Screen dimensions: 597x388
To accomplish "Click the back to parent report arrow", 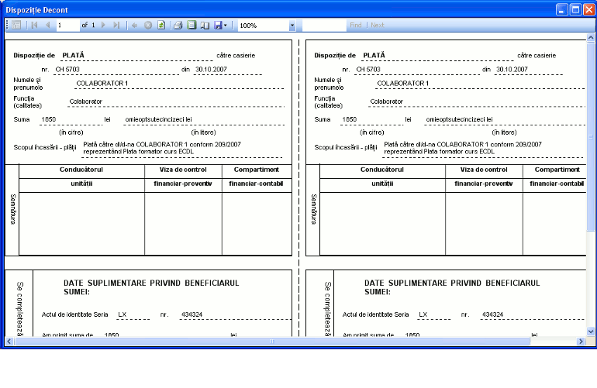I will pyautogui.click(x=134, y=25).
